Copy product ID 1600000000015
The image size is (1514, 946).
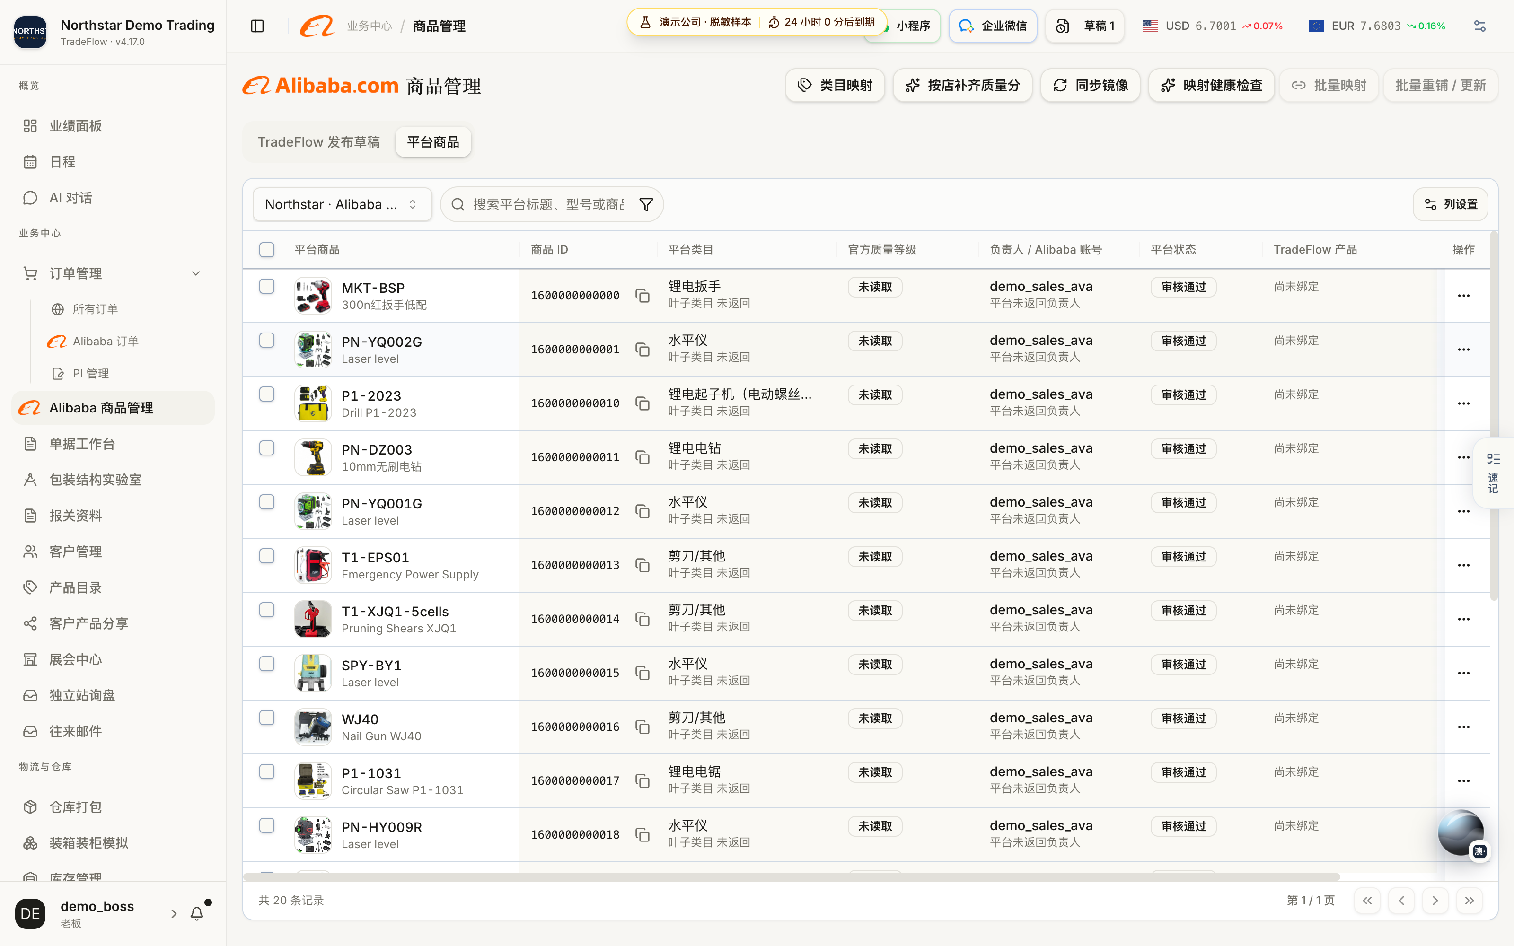tap(642, 673)
